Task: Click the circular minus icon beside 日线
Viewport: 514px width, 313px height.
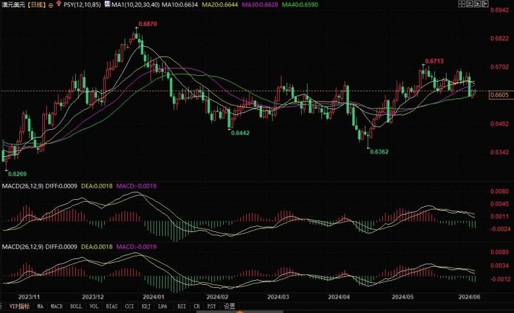Action: coord(51,5)
